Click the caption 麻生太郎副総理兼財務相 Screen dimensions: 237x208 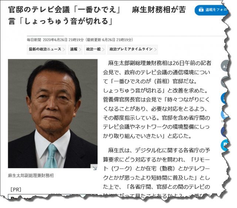tap(31, 175)
